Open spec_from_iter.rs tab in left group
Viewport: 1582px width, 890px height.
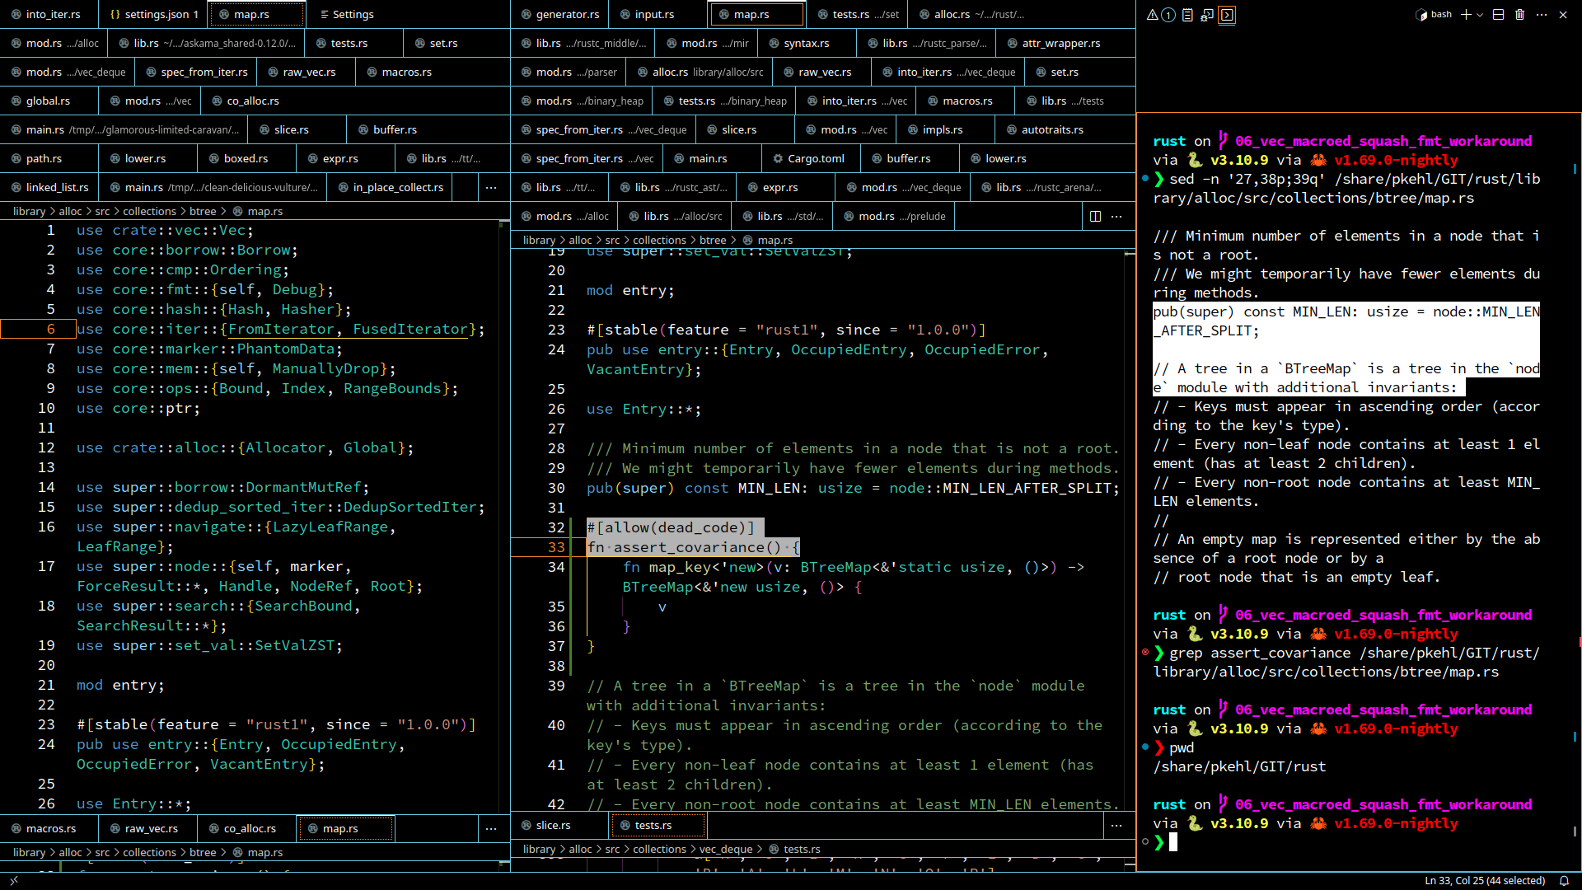point(196,72)
